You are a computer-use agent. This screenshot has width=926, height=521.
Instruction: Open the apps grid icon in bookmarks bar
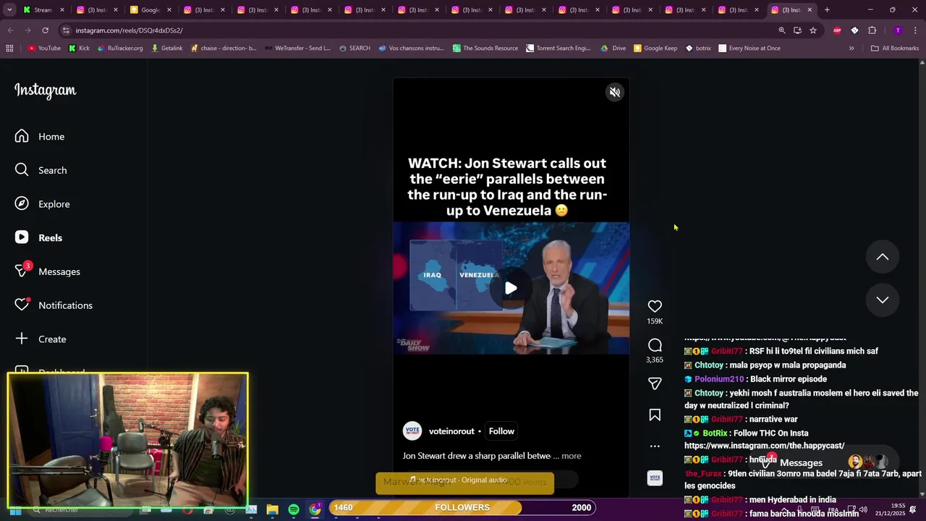coord(9,48)
